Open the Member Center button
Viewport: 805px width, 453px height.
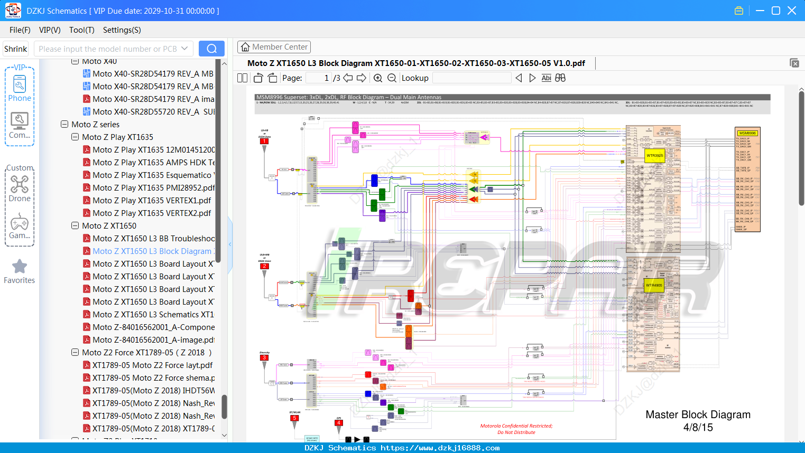pos(274,47)
